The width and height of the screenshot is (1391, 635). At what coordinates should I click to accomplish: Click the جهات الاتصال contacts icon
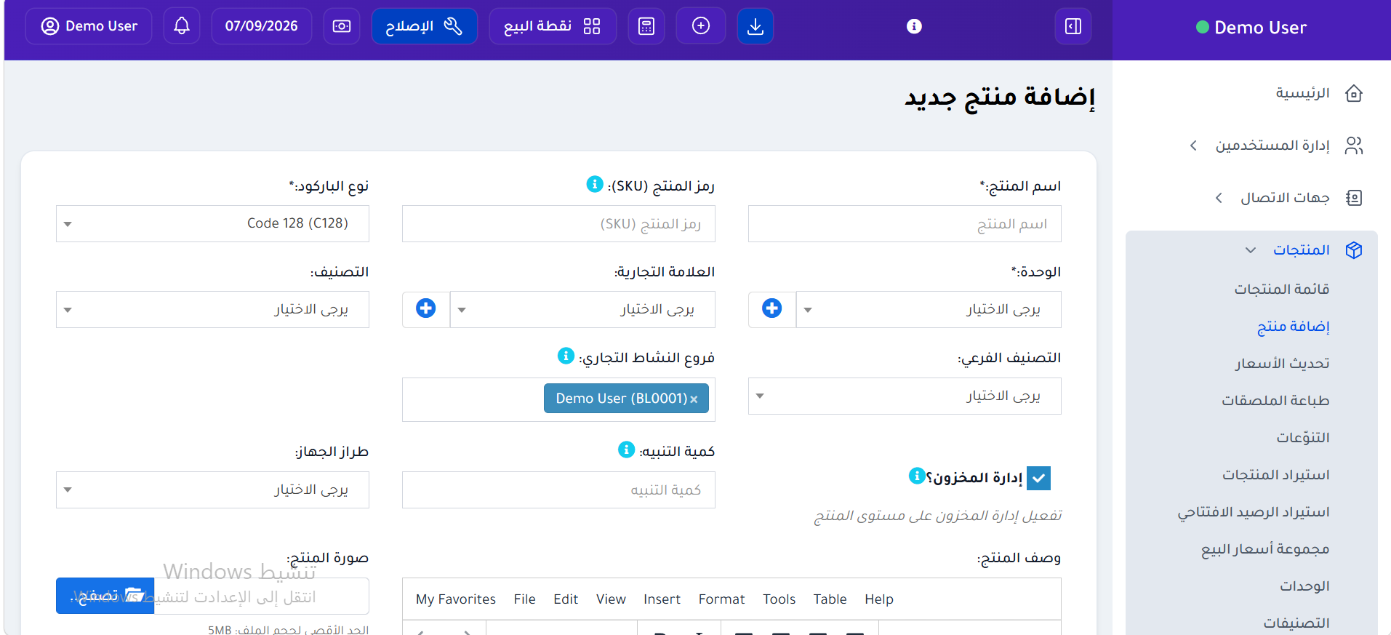[x=1353, y=198]
